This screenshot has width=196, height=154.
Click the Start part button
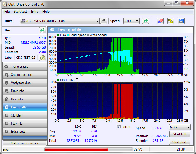point(180,142)
